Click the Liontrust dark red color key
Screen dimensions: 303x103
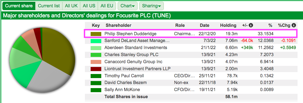click(x=96, y=69)
